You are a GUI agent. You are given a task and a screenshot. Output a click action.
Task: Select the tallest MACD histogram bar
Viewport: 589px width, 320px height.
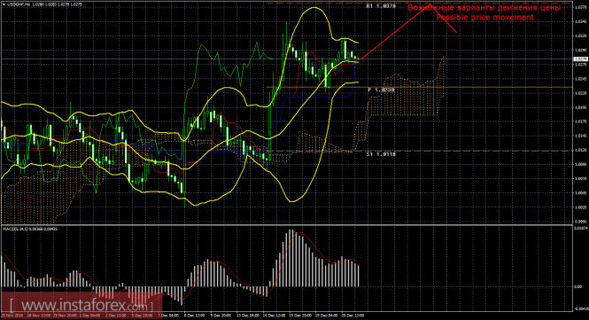point(290,258)
